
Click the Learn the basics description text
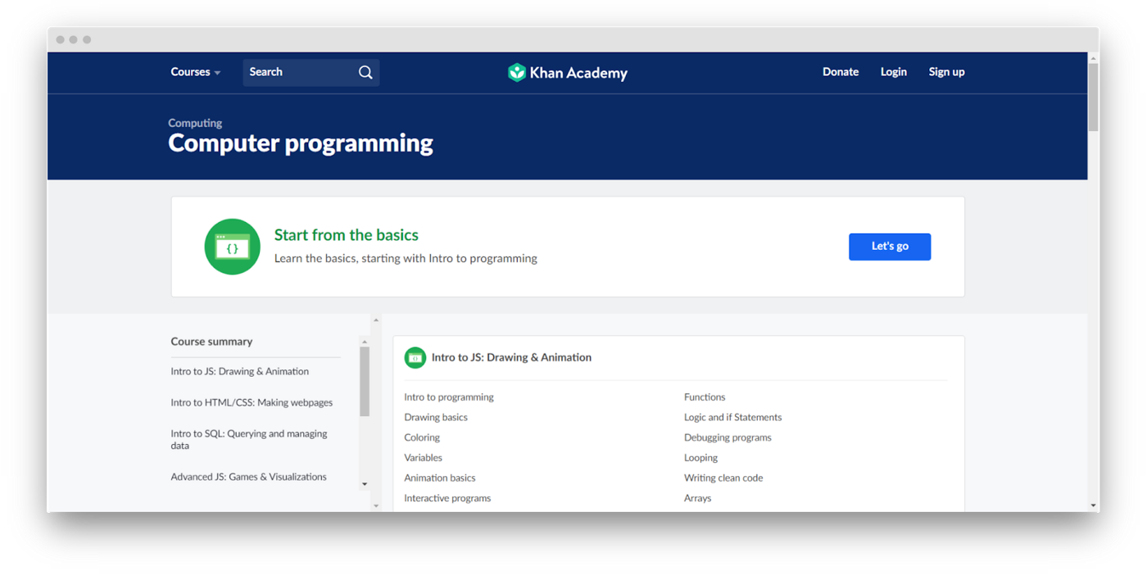point(406,258)
